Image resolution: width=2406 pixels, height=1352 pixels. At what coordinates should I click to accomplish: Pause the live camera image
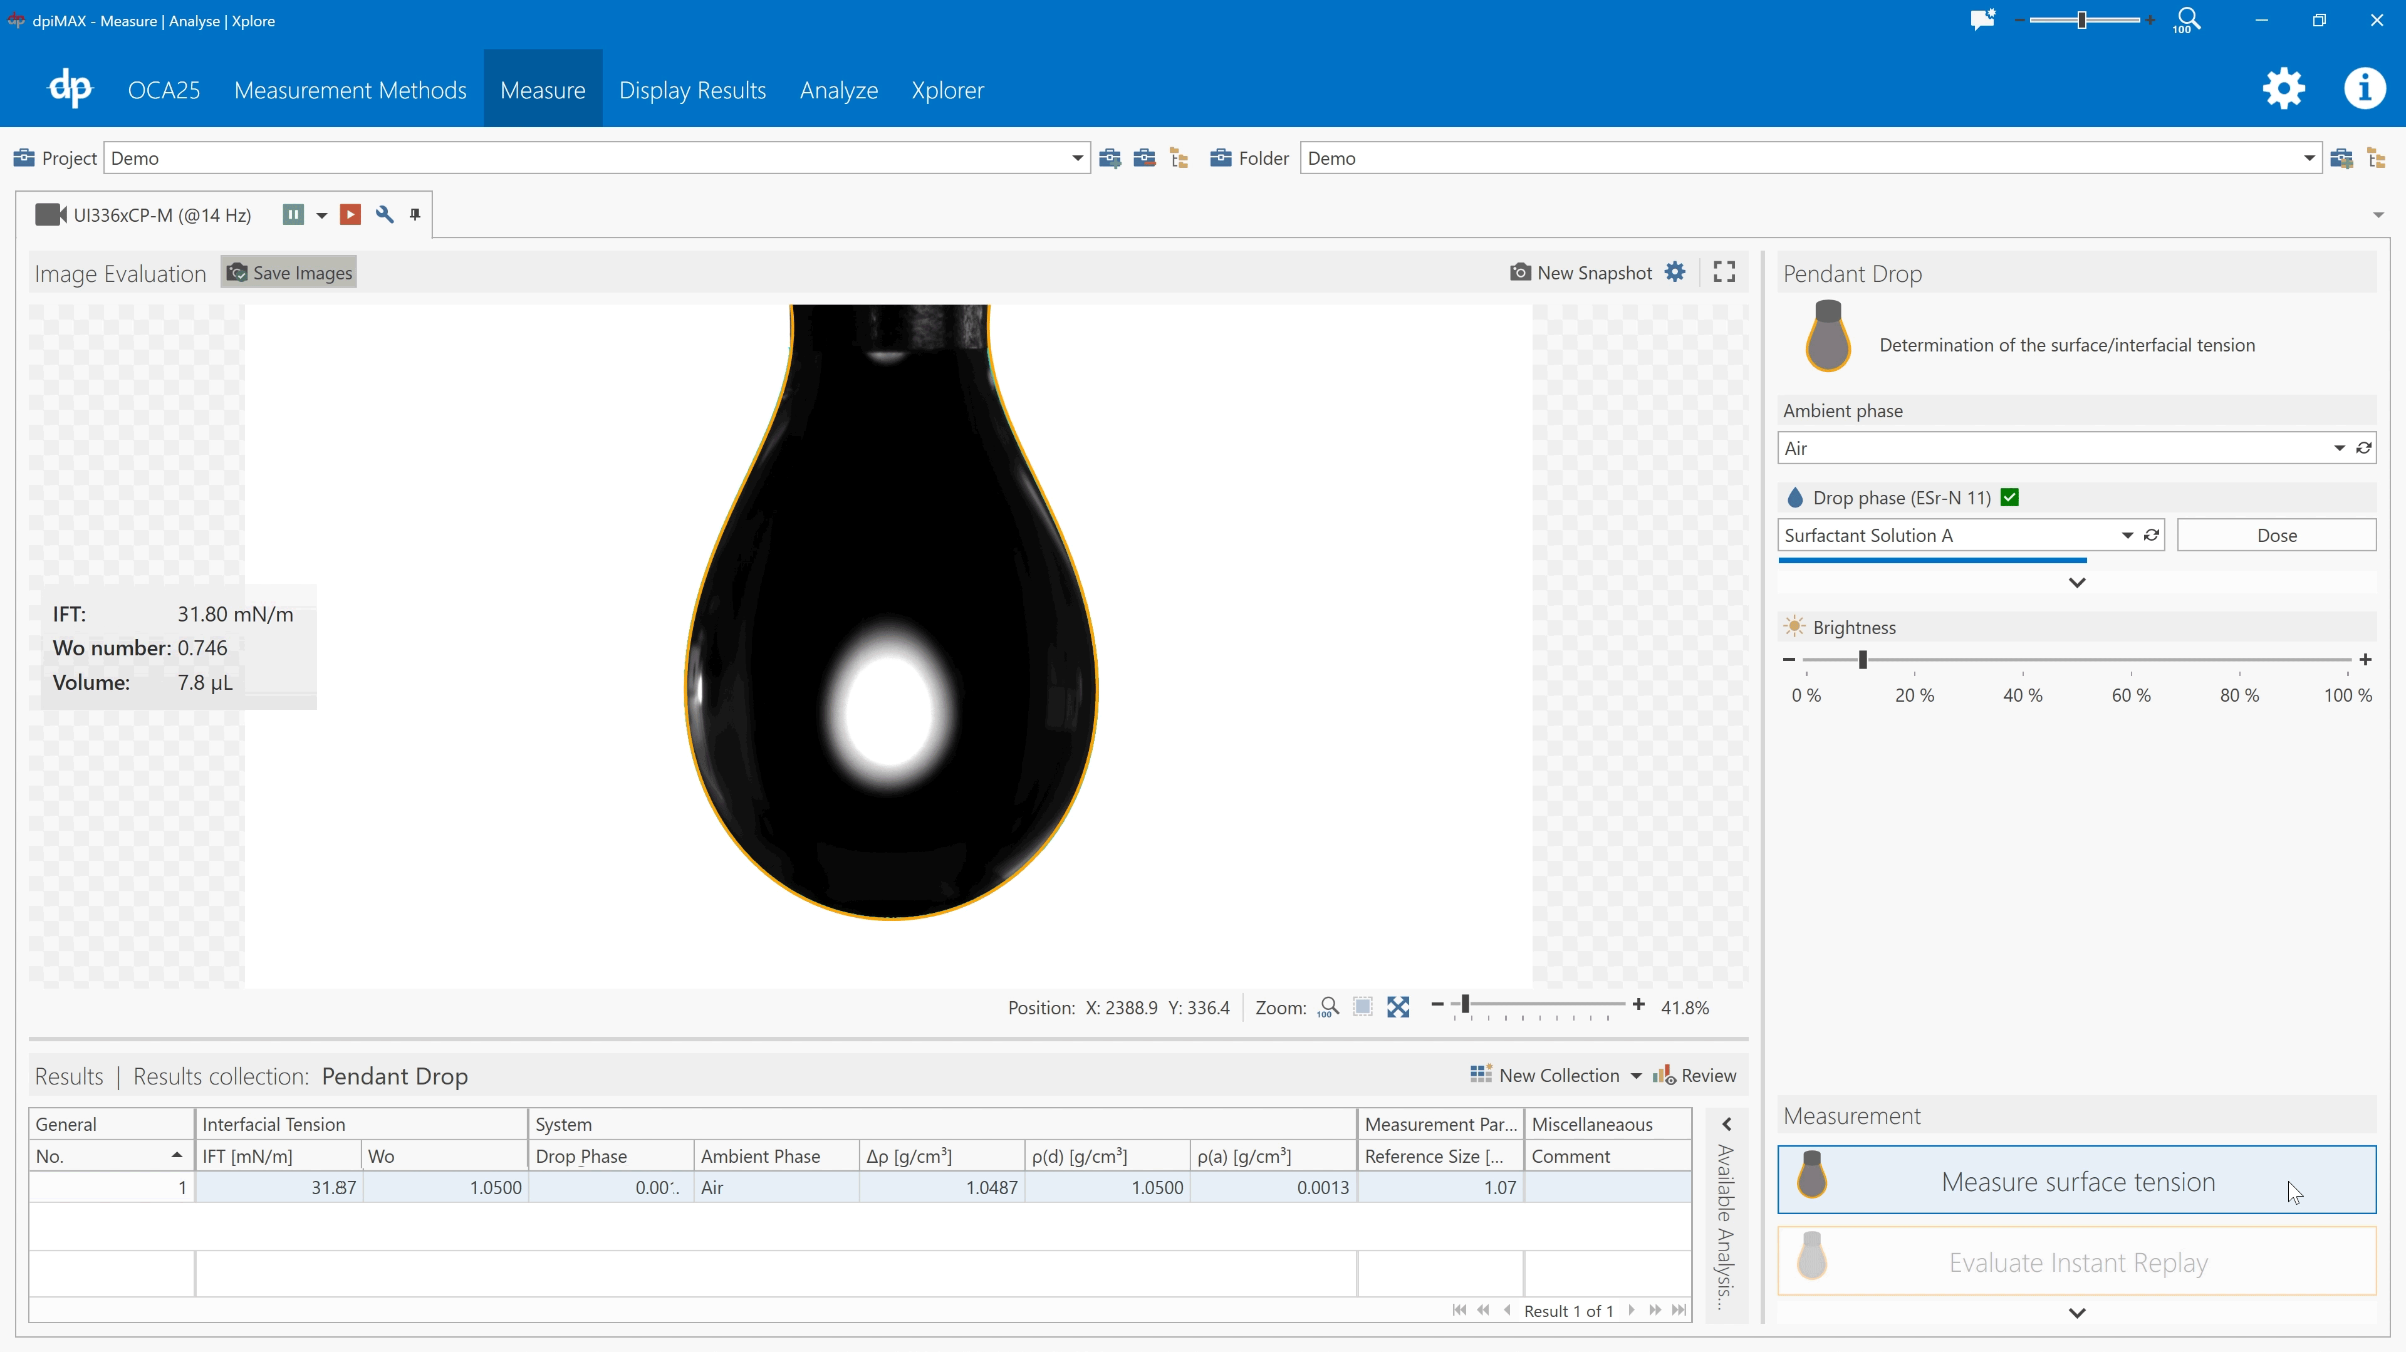293,215
